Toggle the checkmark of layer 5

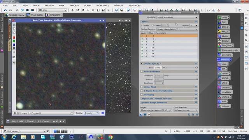[142, 47]
